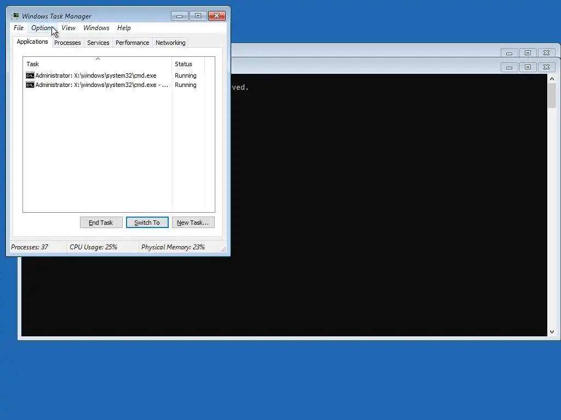Select the Applications tab
Screen dimensions: 561x420
point(32,42)
